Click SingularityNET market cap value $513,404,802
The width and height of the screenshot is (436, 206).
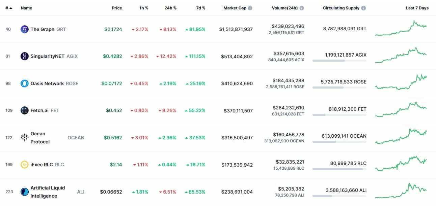click(237, 57)
